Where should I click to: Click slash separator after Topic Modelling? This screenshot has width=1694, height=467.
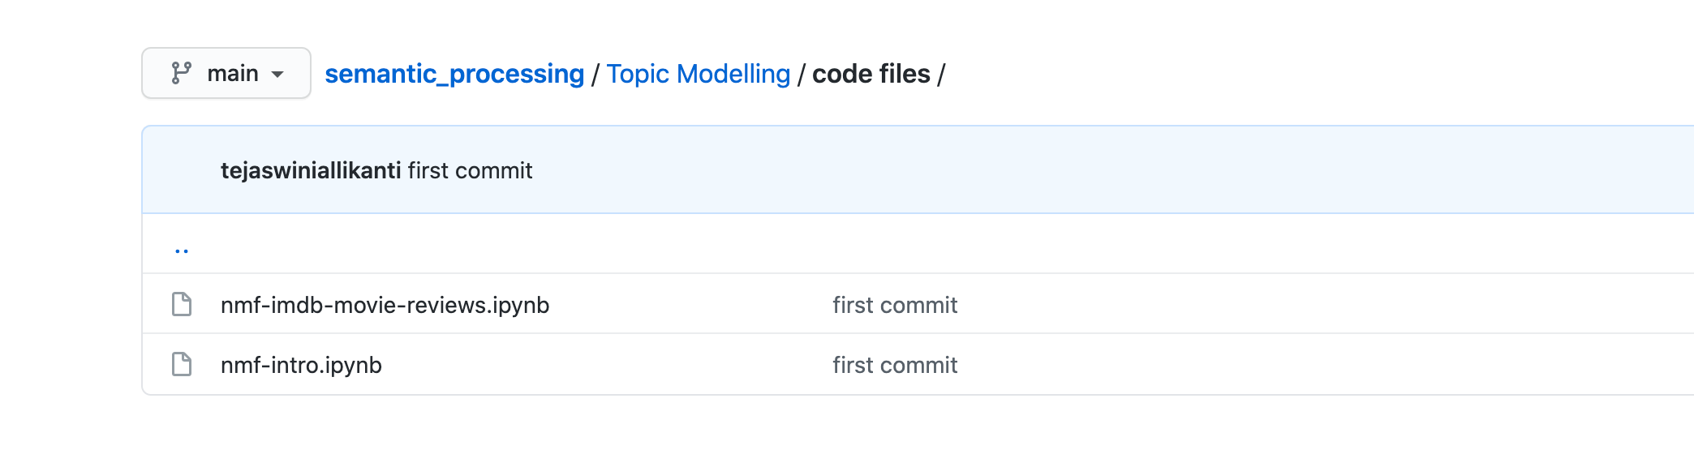[801, 75]
